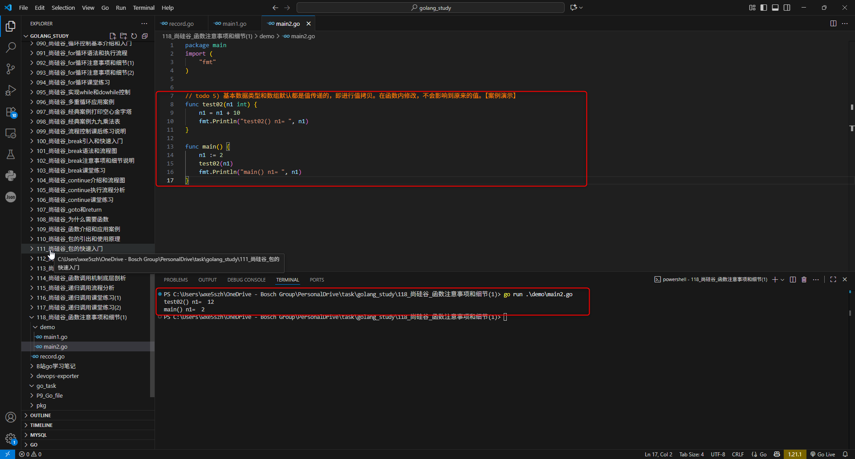Open editor more actions menu
Viewport: 855px width, 459px height.
(845, 24)
